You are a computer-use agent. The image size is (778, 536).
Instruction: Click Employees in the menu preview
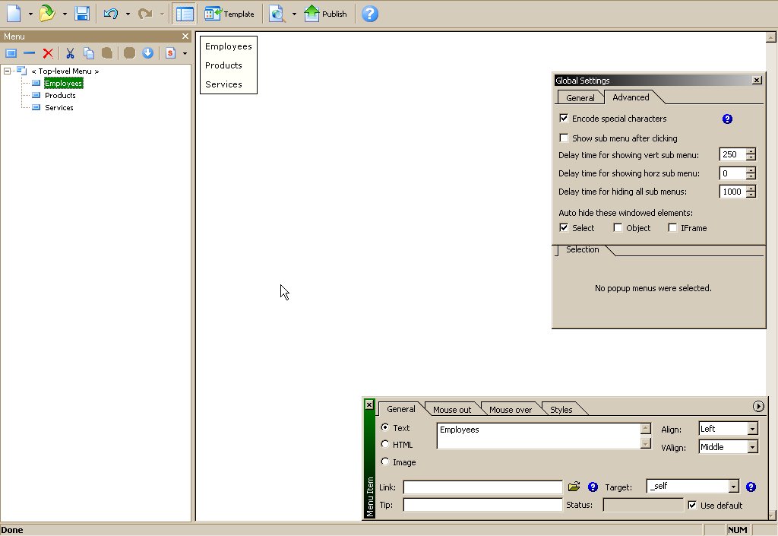tap(228, 46)
